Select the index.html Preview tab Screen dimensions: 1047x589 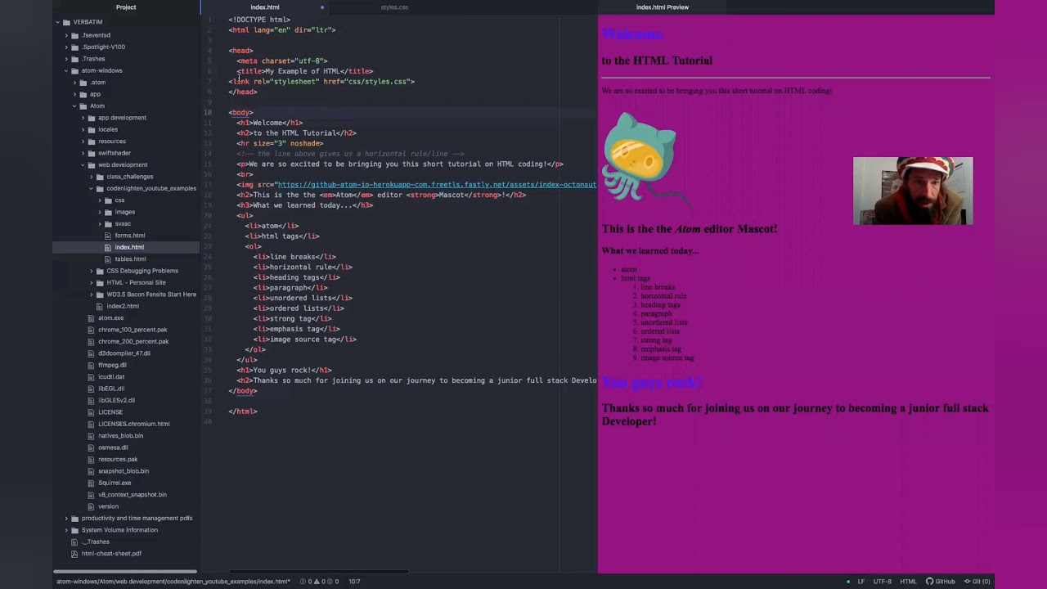pos(663,7)
